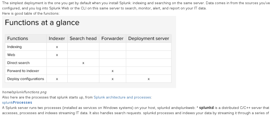Click the 'Indexing' row label

click(14, 47)
